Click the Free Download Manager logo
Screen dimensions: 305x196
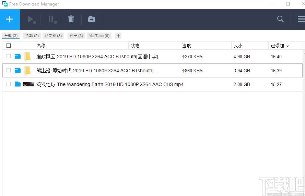(5, 4)
